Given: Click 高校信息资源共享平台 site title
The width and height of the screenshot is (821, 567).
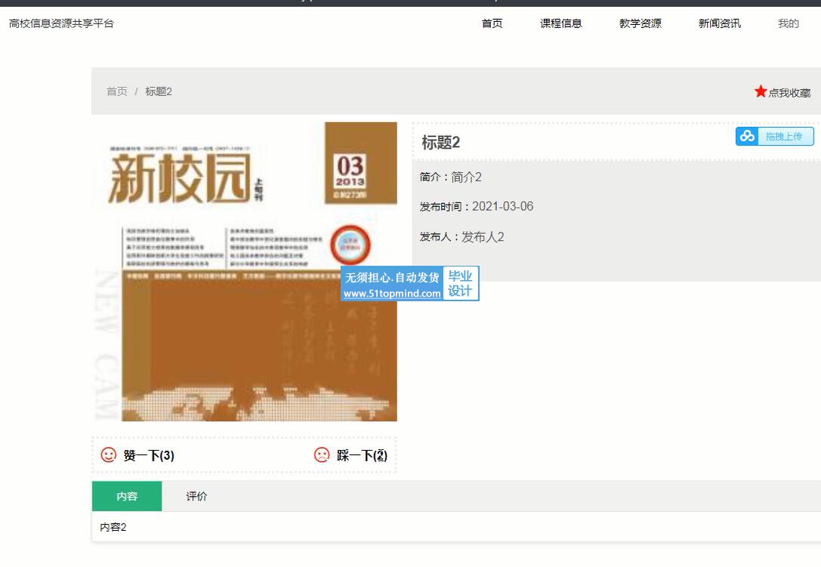Looking at the screenshot, I should 61,23.
